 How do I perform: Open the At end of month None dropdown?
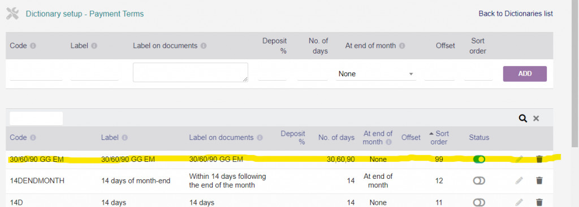click(x=376, y=74)
